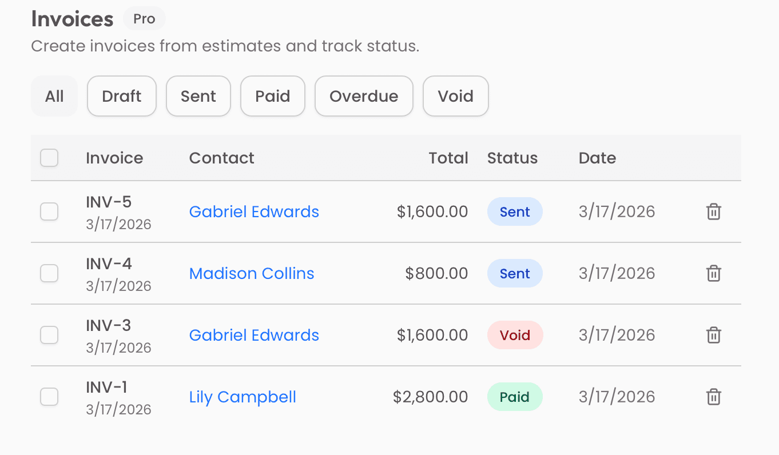779x455 pixels.
Task: Select the checkbox for invoice INV-5
Action: (49, 211)
